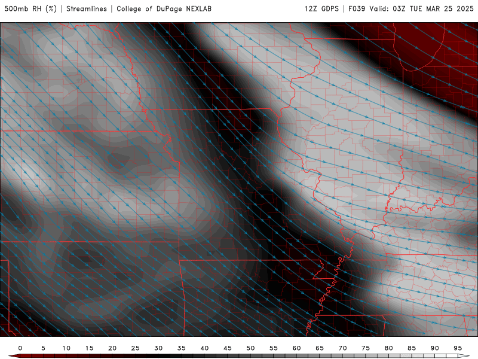This screenshot has height=359, width=478.
Task: Click the 45 label on the RH legend
Action: point(228,348)
